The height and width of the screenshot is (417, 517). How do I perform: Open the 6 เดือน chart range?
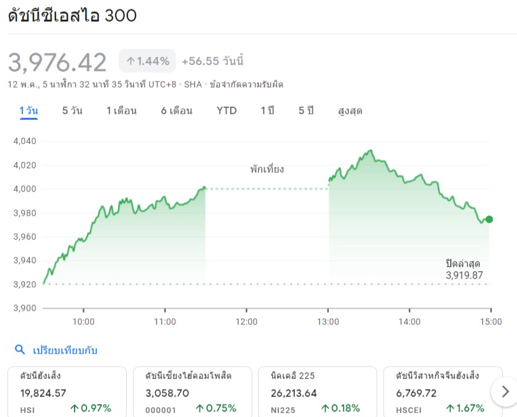pyautogui.click(x=176, y=111)
